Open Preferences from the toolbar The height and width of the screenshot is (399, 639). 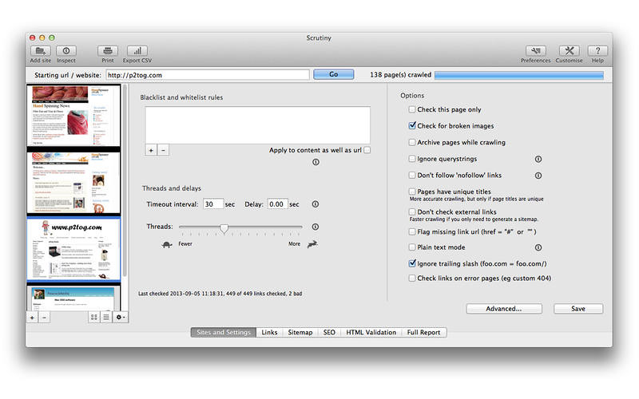click(535, 51)
